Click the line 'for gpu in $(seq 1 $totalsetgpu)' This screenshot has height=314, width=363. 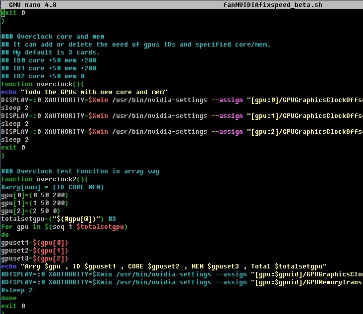point(64,227)
